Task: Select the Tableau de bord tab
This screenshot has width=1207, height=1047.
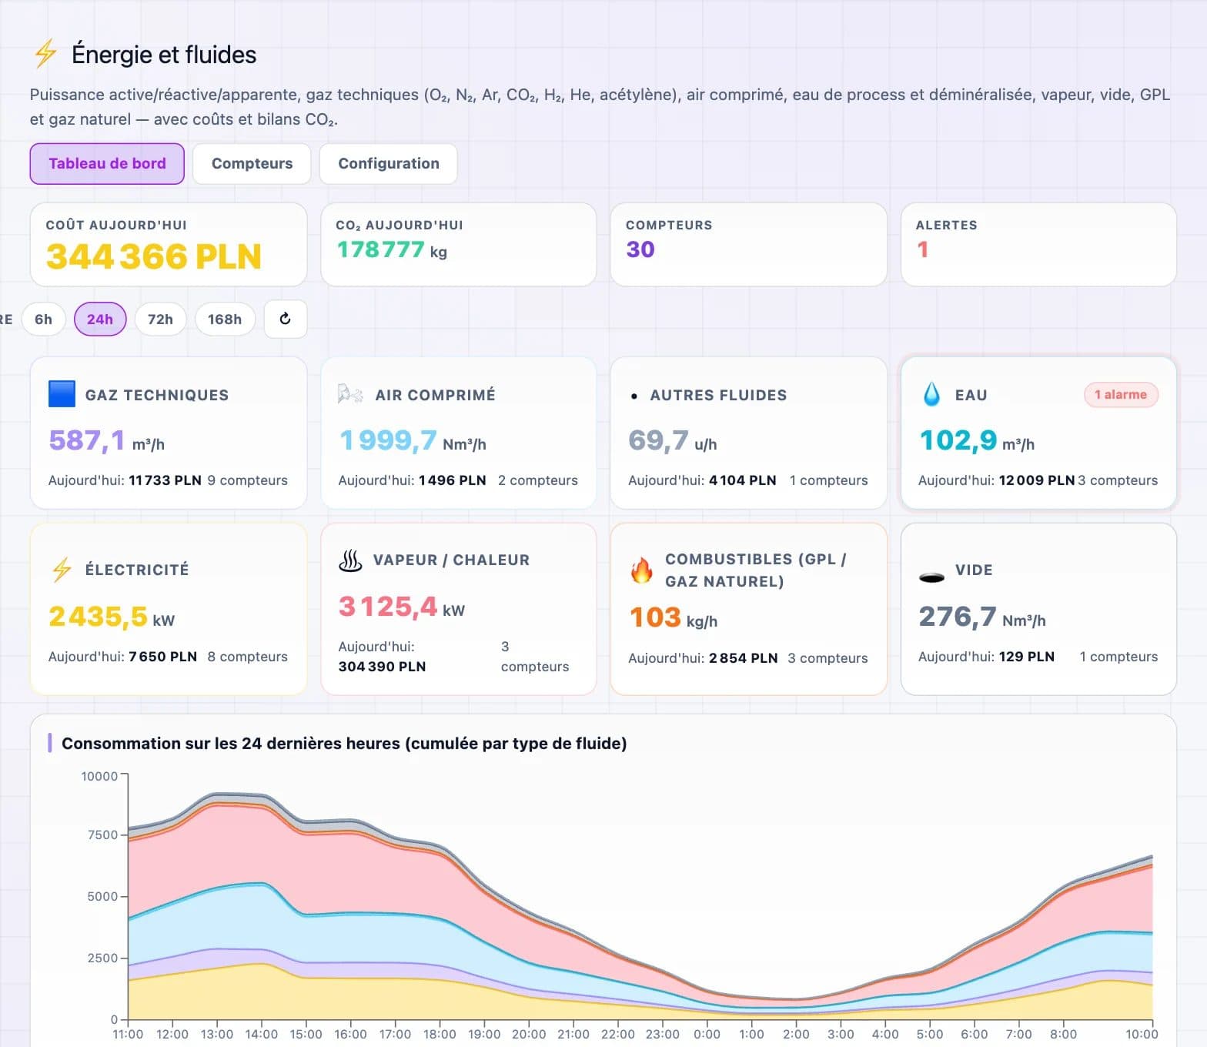Action: 107,163
